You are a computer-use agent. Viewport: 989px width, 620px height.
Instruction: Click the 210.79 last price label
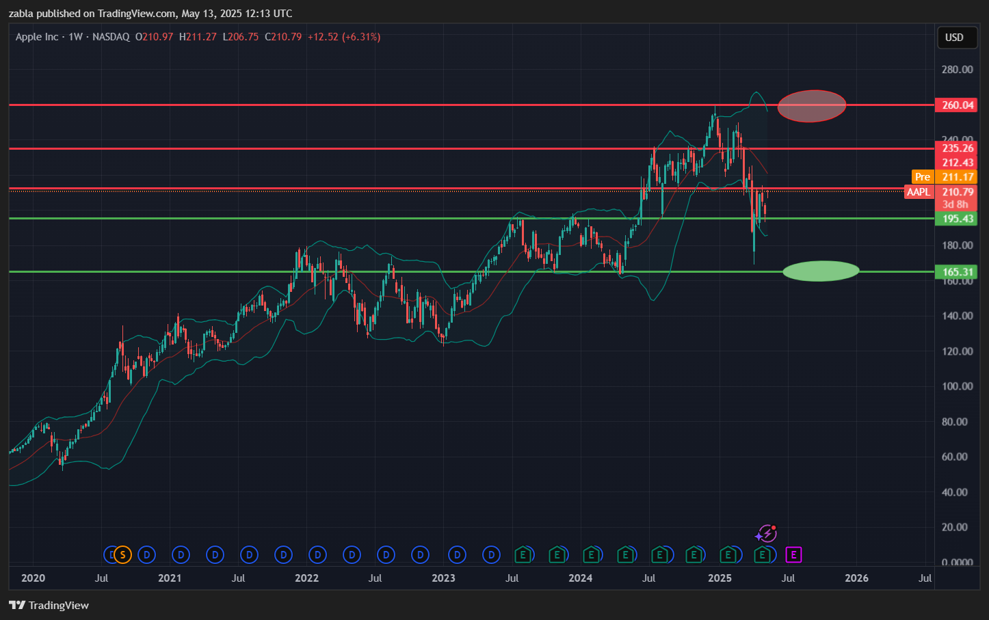(958, 192)
